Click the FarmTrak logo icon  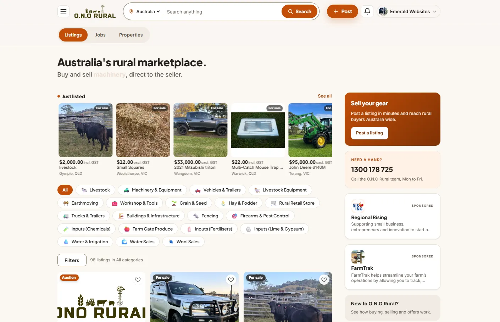point(358,257)
